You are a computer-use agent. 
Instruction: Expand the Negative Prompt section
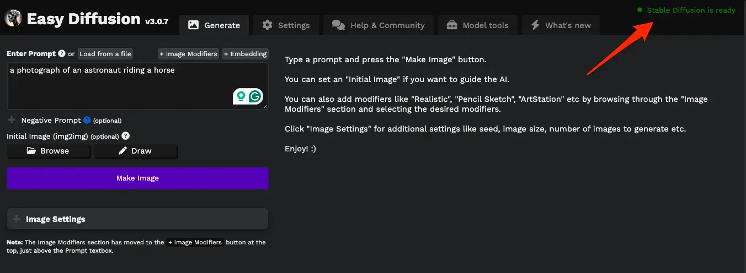click(x=12, y=120)
